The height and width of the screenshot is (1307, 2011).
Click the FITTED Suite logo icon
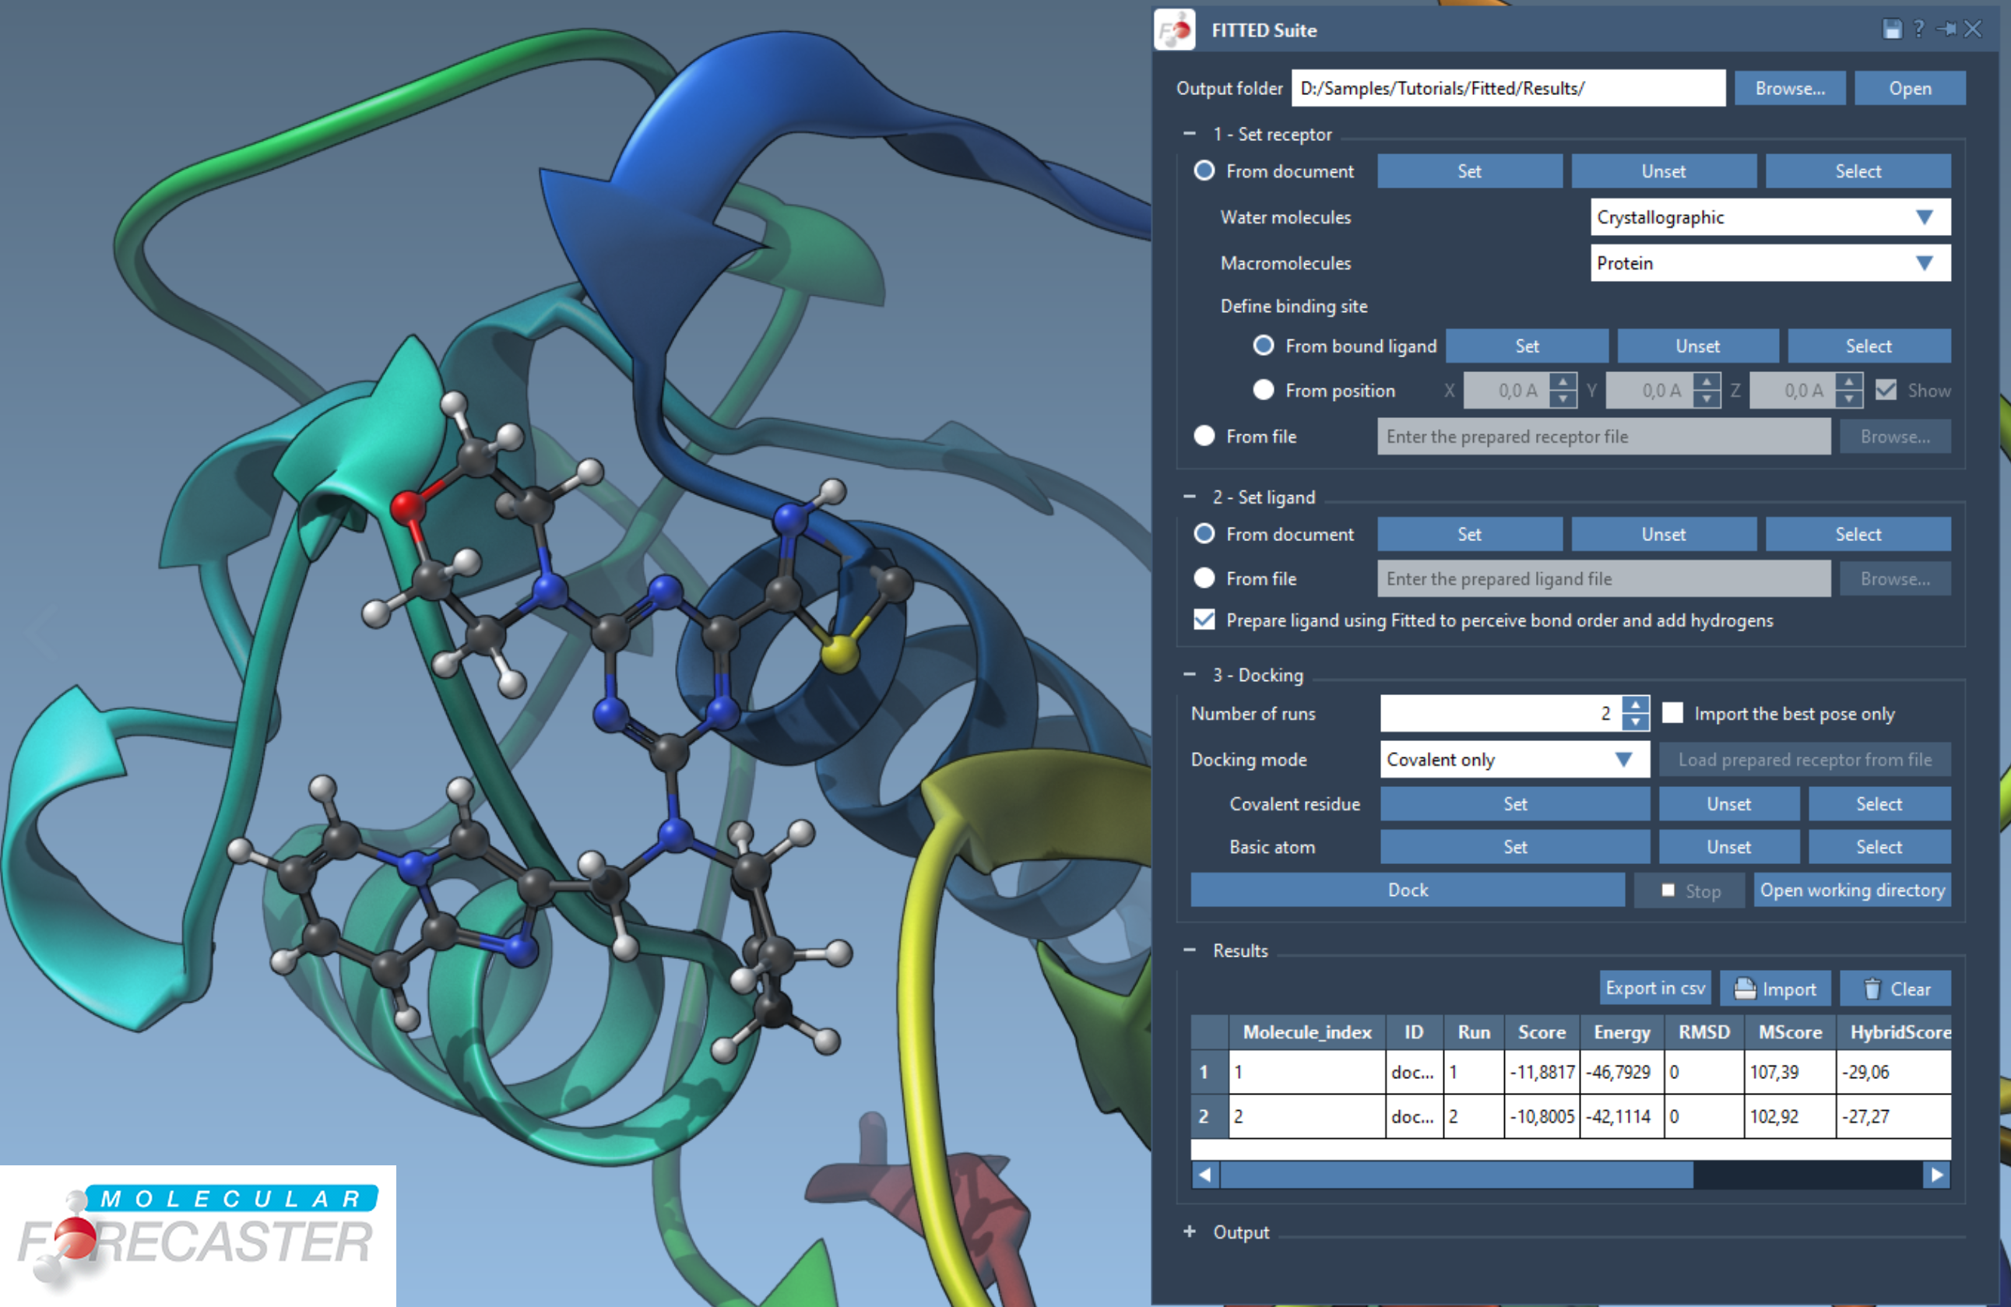(1176, 30)
